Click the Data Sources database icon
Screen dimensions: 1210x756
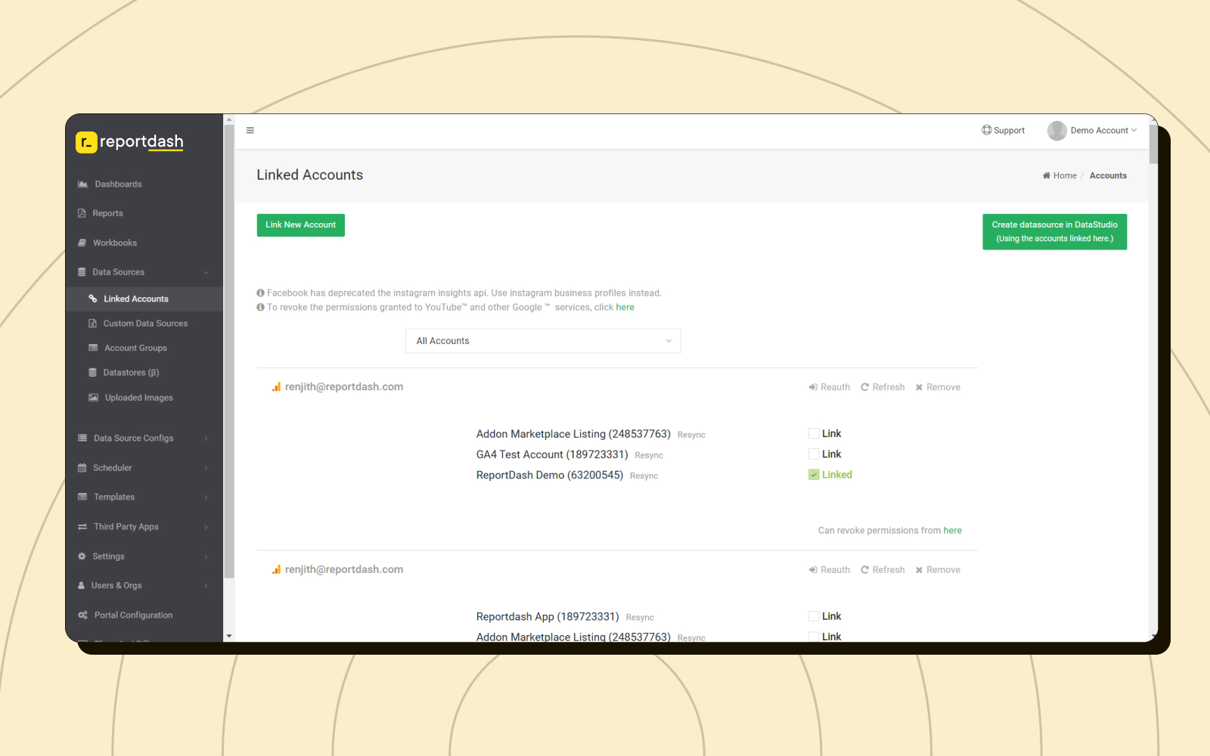(82, 272)
